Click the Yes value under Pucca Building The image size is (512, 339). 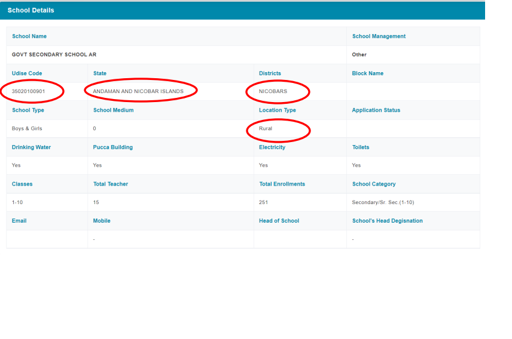[x=97, y=165]
